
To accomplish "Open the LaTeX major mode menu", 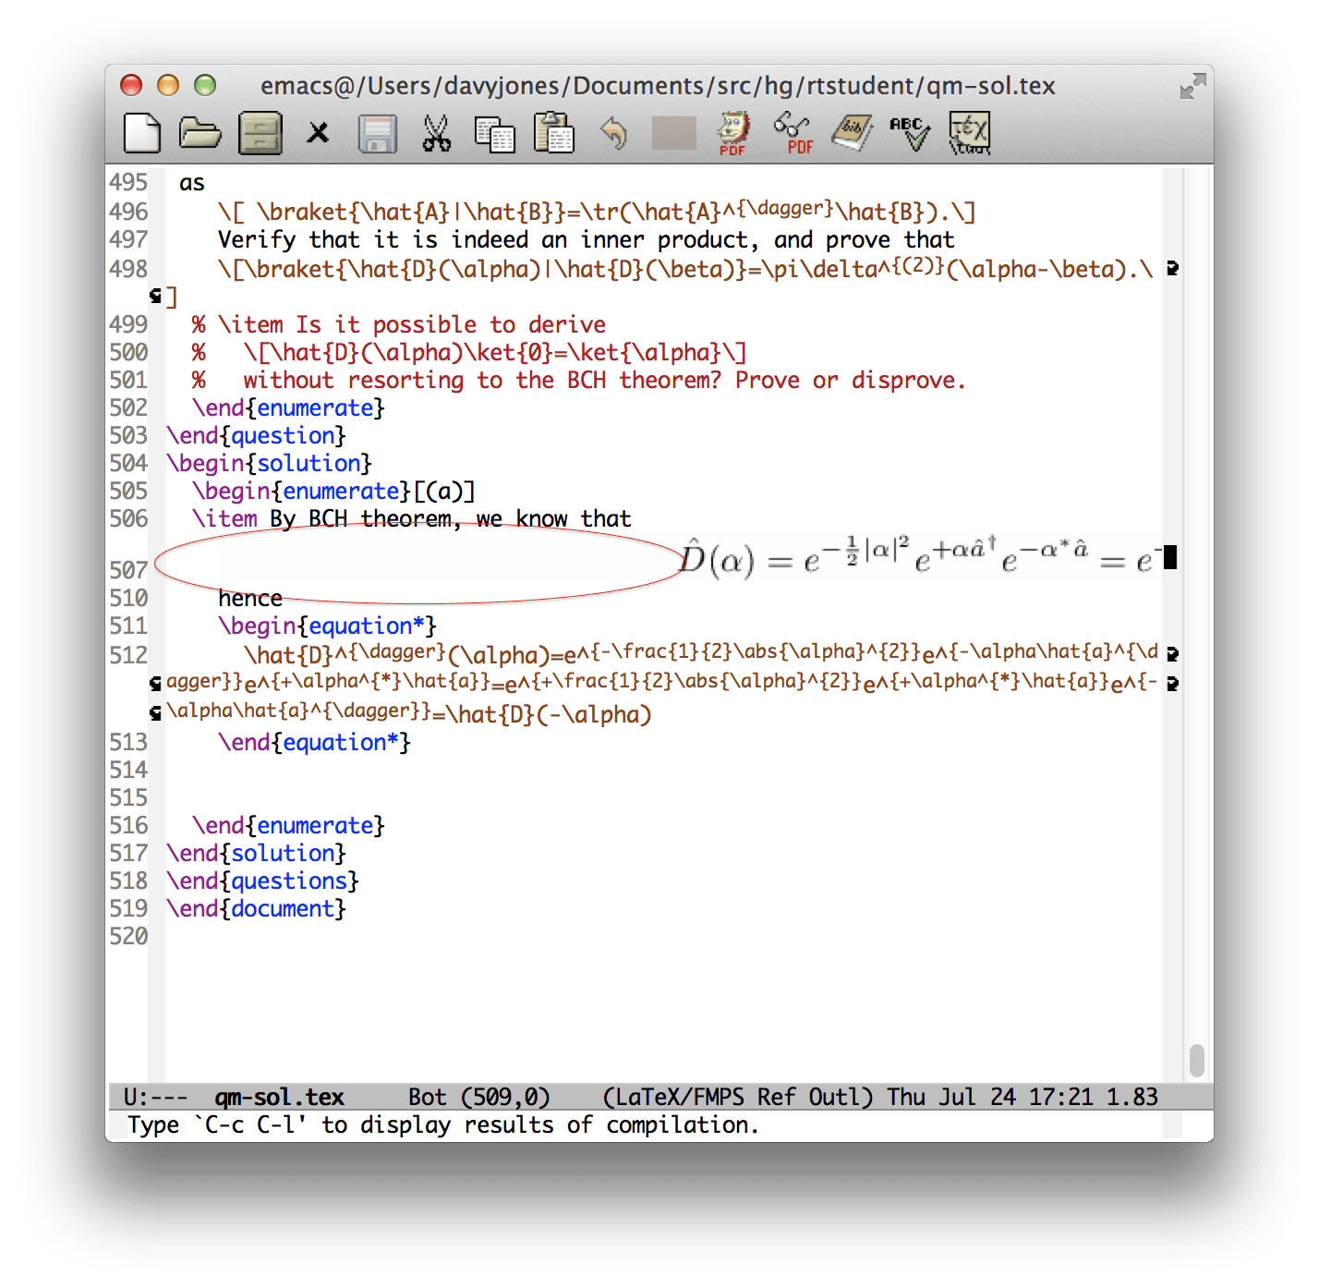I will click(x=647, y=1097).
